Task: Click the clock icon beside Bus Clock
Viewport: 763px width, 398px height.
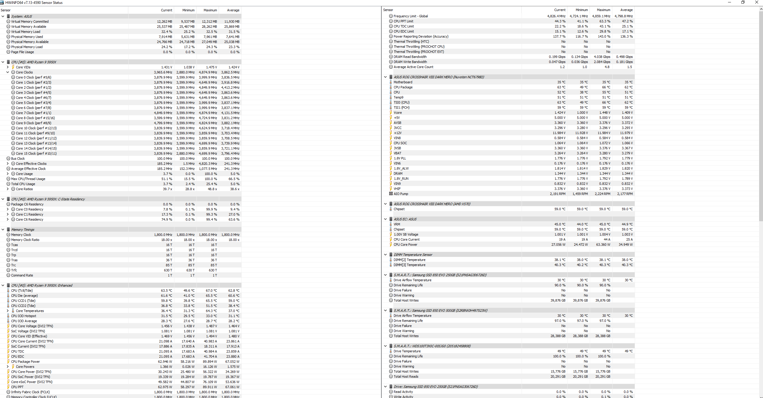Action: click(8, 159)
